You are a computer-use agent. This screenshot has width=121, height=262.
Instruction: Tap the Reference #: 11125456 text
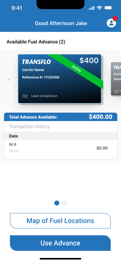coord(41,77)
